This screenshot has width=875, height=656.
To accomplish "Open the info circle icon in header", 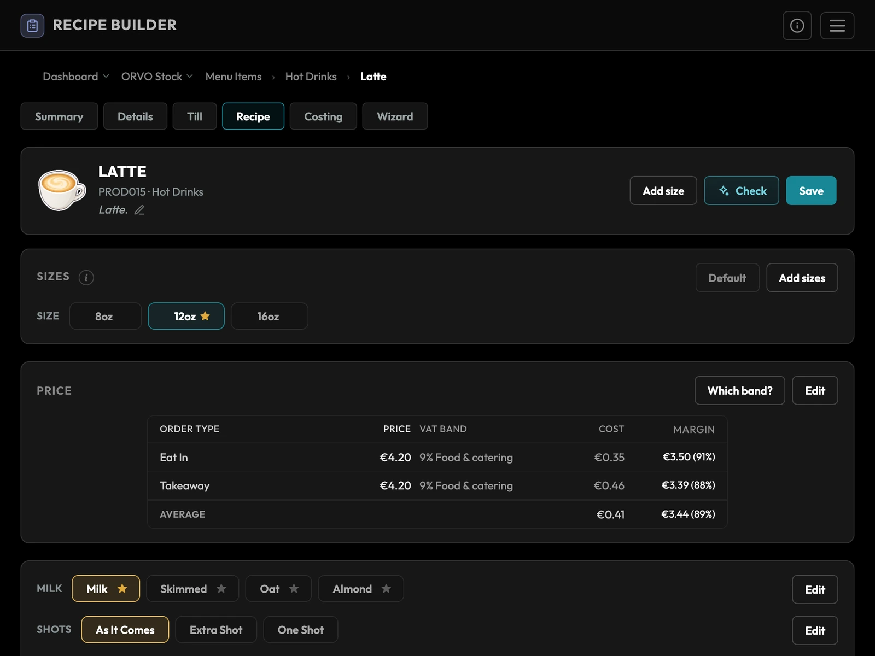I will tap(797, 26).
